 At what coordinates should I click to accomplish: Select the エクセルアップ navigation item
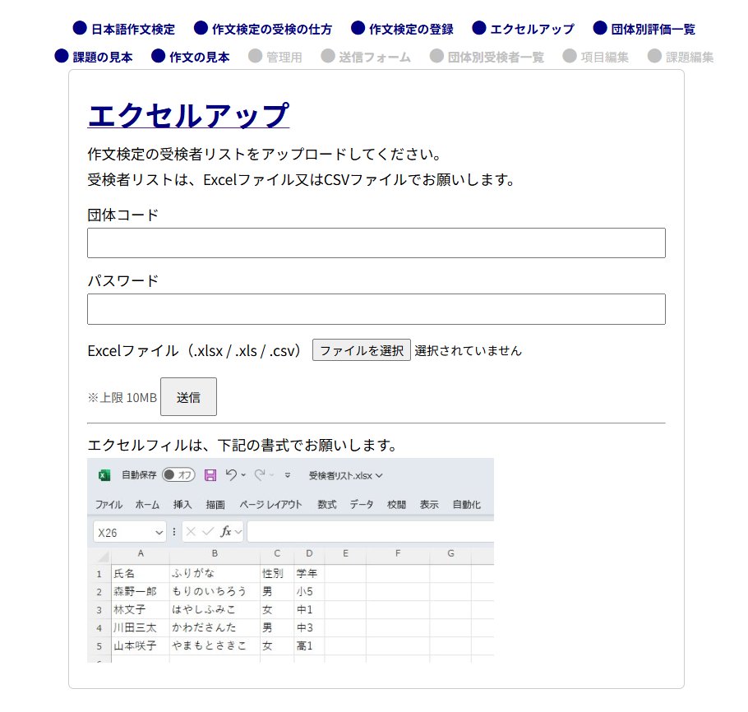point(532,30)
